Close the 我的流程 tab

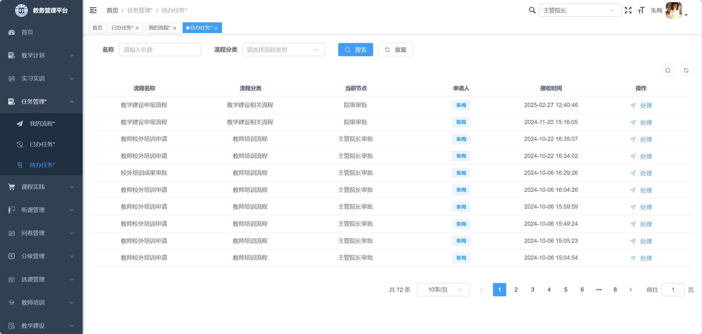coord(175,28)
